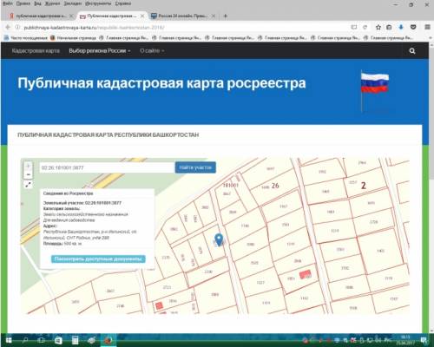Open Windows taskbar search

pyautogui.click(x=25, y=340)
